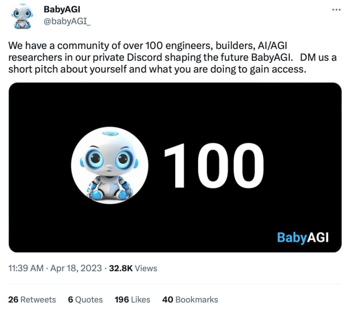Screen dimensions: 351x314
Task: Click the large 100 number graphic
Action: click(x=213, y=166)
